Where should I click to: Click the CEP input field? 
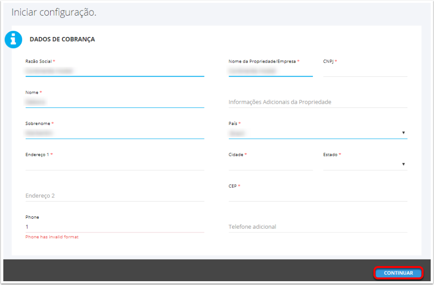tap(318, 196)
